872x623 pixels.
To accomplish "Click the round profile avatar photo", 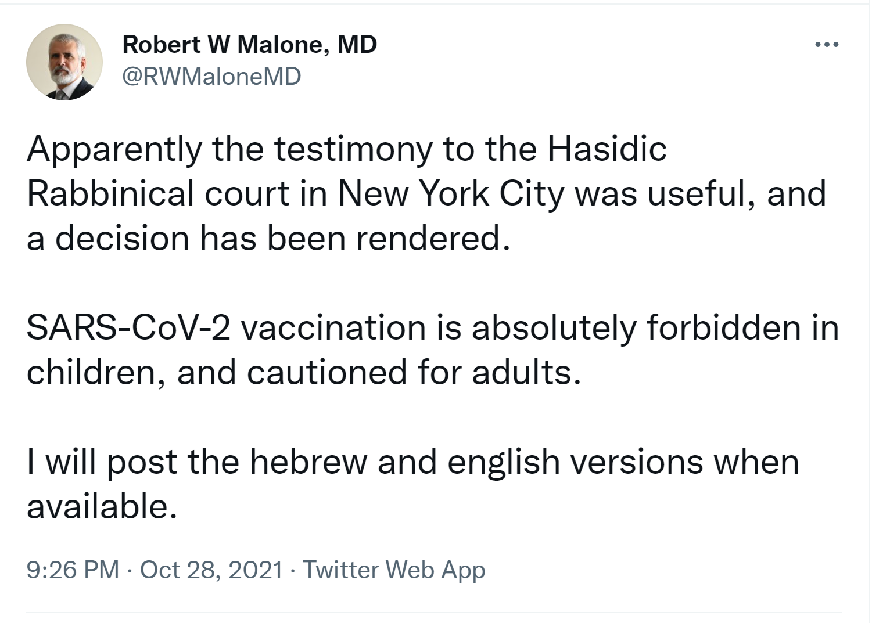I will (x=64, y=63).
